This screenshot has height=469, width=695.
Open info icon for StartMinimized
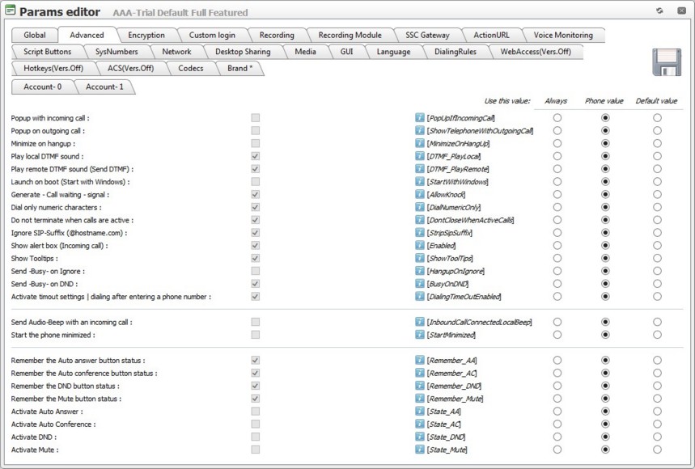[420, 335]
